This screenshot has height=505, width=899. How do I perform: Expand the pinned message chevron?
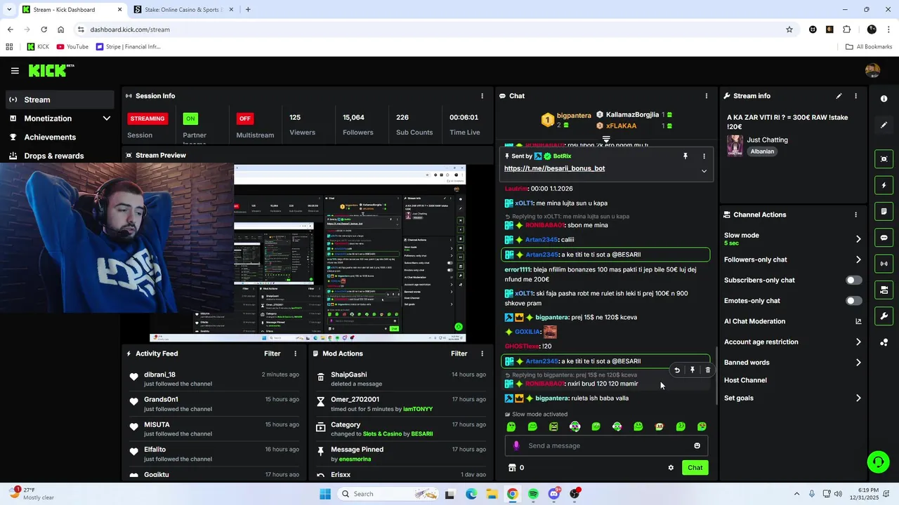click(704, 170)
